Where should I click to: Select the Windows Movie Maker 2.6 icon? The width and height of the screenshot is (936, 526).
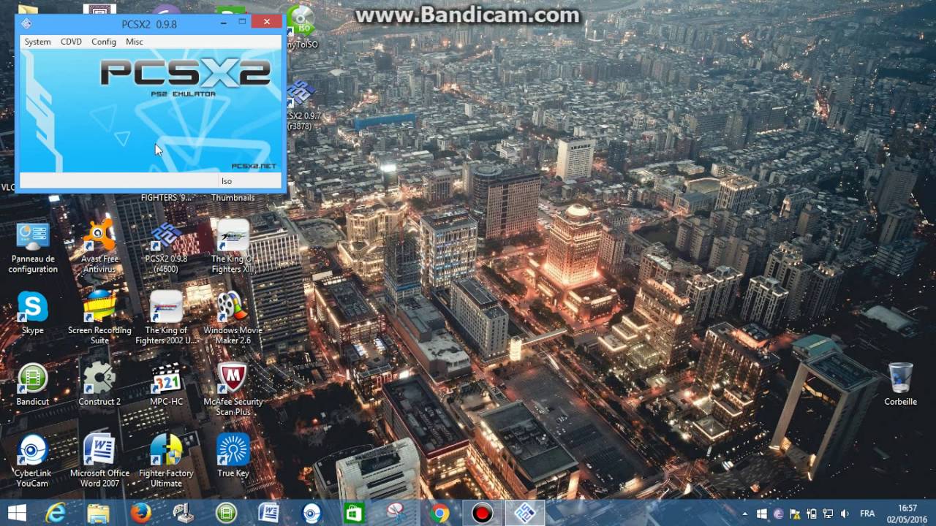tap(233, 319)
